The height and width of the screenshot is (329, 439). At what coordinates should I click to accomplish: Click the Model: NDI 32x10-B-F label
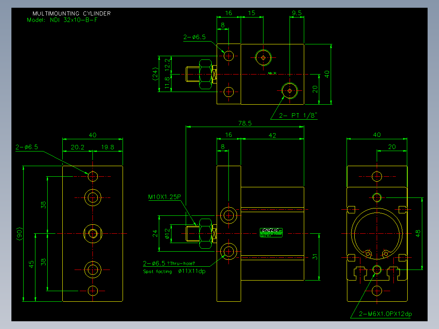(62, 20)
